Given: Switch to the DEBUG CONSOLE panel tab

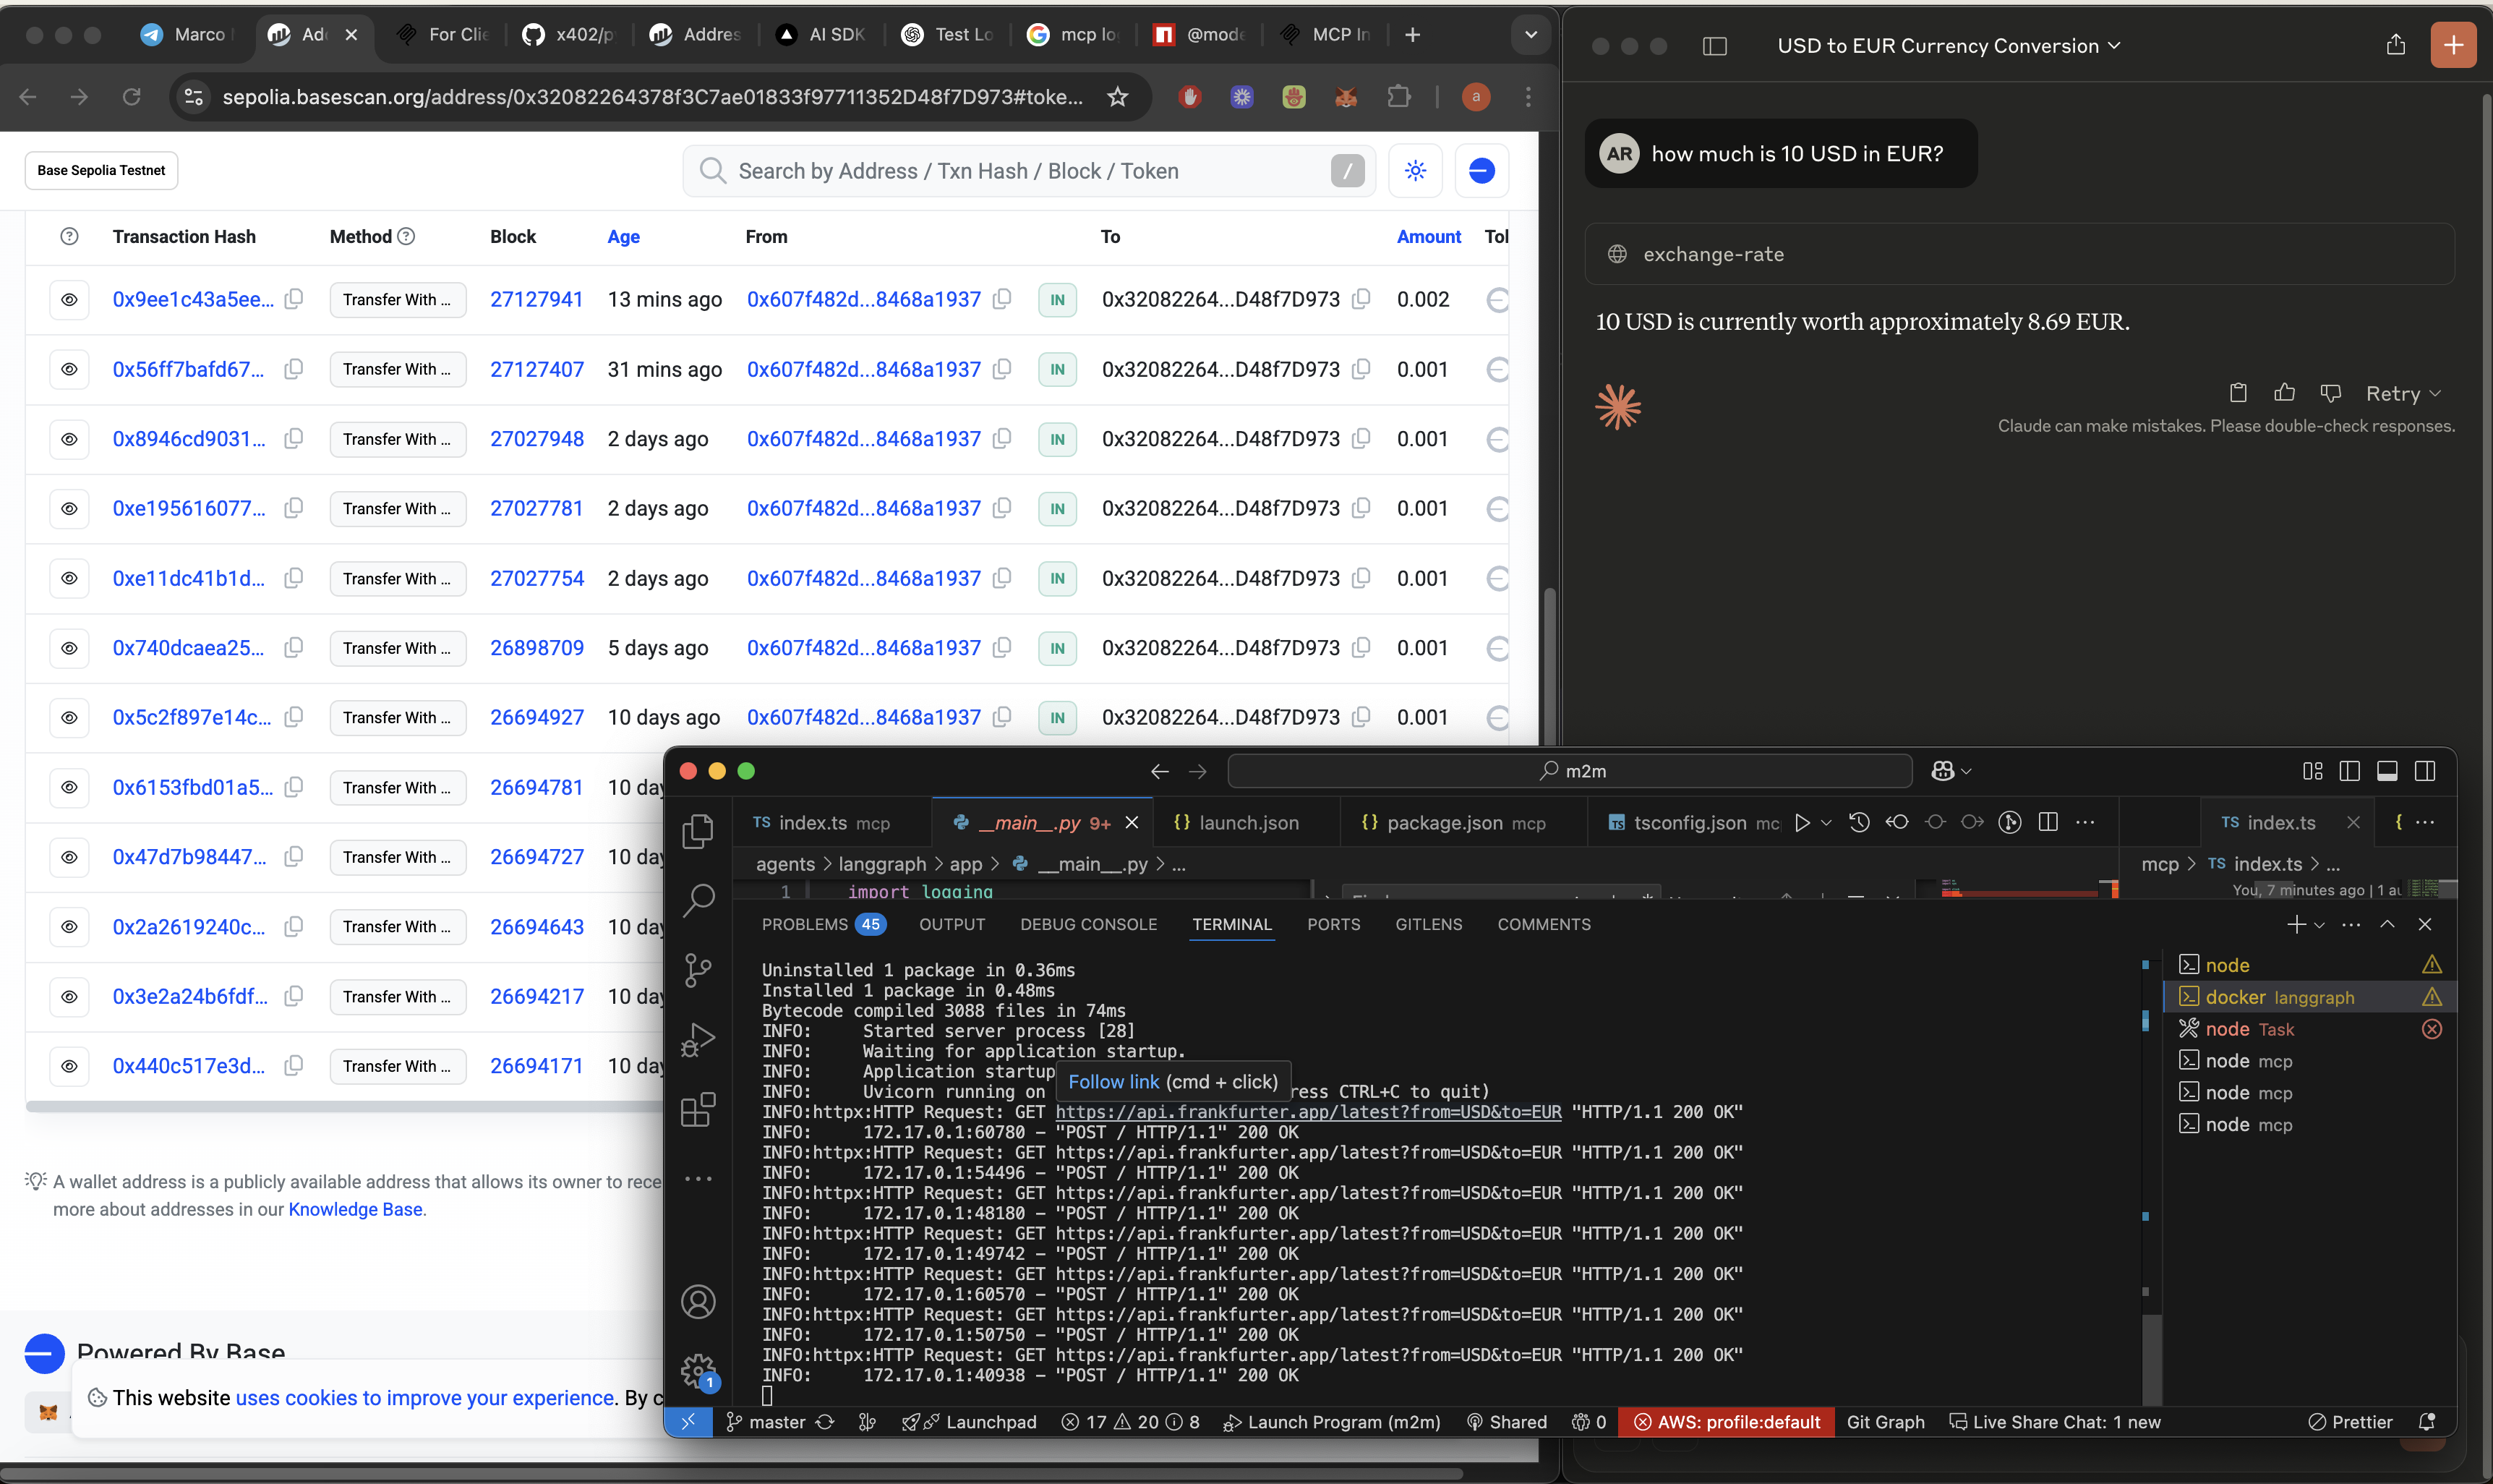Looking at the screenshot, I should click(1087, 924).
